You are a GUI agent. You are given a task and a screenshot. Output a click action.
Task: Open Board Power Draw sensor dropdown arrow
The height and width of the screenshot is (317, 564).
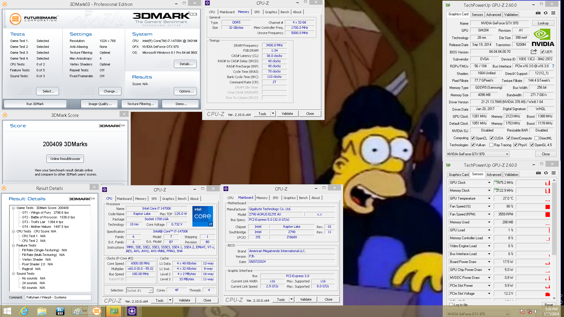click(x=489, y=262)
